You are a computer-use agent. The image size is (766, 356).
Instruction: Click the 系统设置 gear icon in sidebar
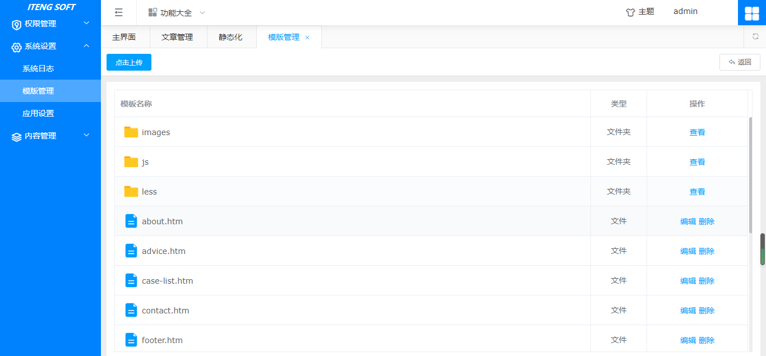[x=16, y=47]
